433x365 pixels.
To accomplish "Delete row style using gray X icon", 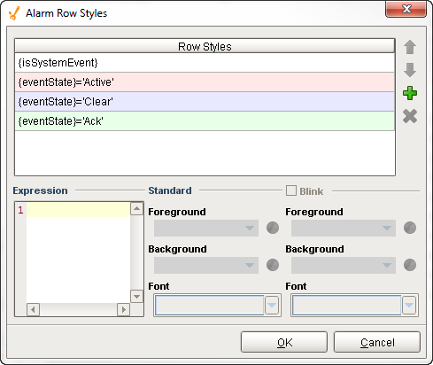I will 410,116.
